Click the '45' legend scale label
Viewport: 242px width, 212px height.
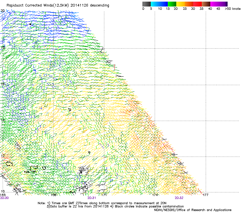tap(218, 9)
